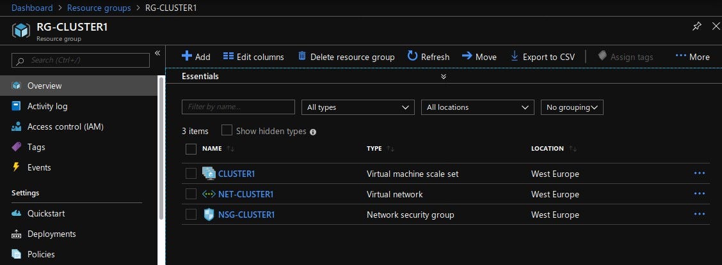Viewport: 722px width, 265px height.
Task: Click the scale set icon beside CLUSTER1
Action: click(209, 174)
